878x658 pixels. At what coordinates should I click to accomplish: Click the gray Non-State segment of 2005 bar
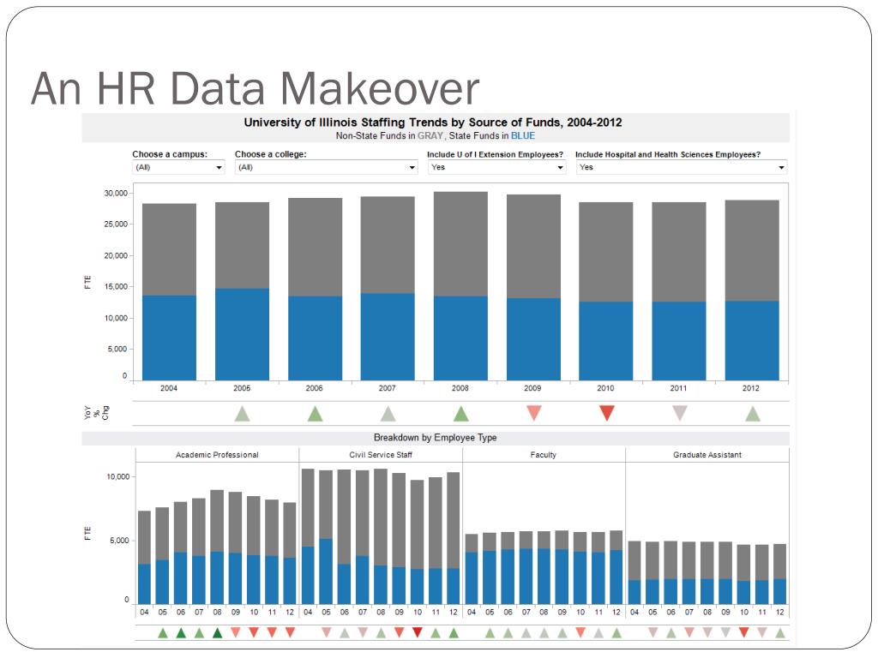242,246
